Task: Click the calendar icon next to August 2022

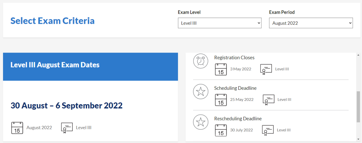Action: point(17,128)
